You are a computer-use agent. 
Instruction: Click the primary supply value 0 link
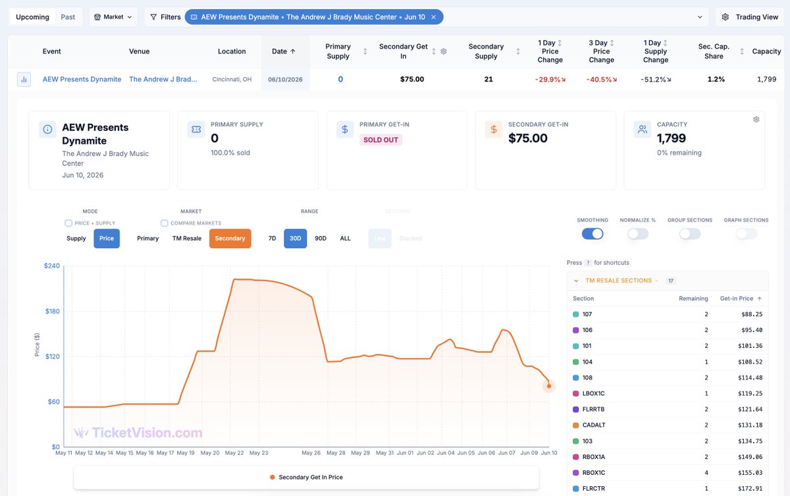[x=340, y=79]
